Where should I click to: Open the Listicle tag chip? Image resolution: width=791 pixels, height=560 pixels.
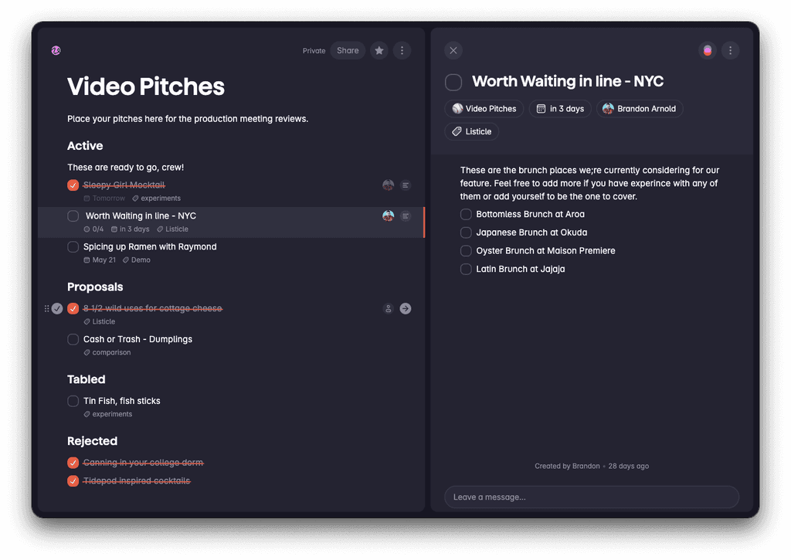point(471,131)
